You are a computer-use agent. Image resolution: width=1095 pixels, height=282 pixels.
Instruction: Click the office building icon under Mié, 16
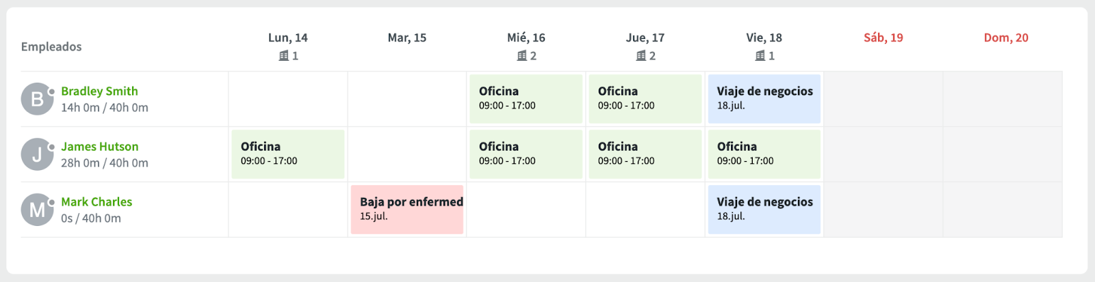521,56
